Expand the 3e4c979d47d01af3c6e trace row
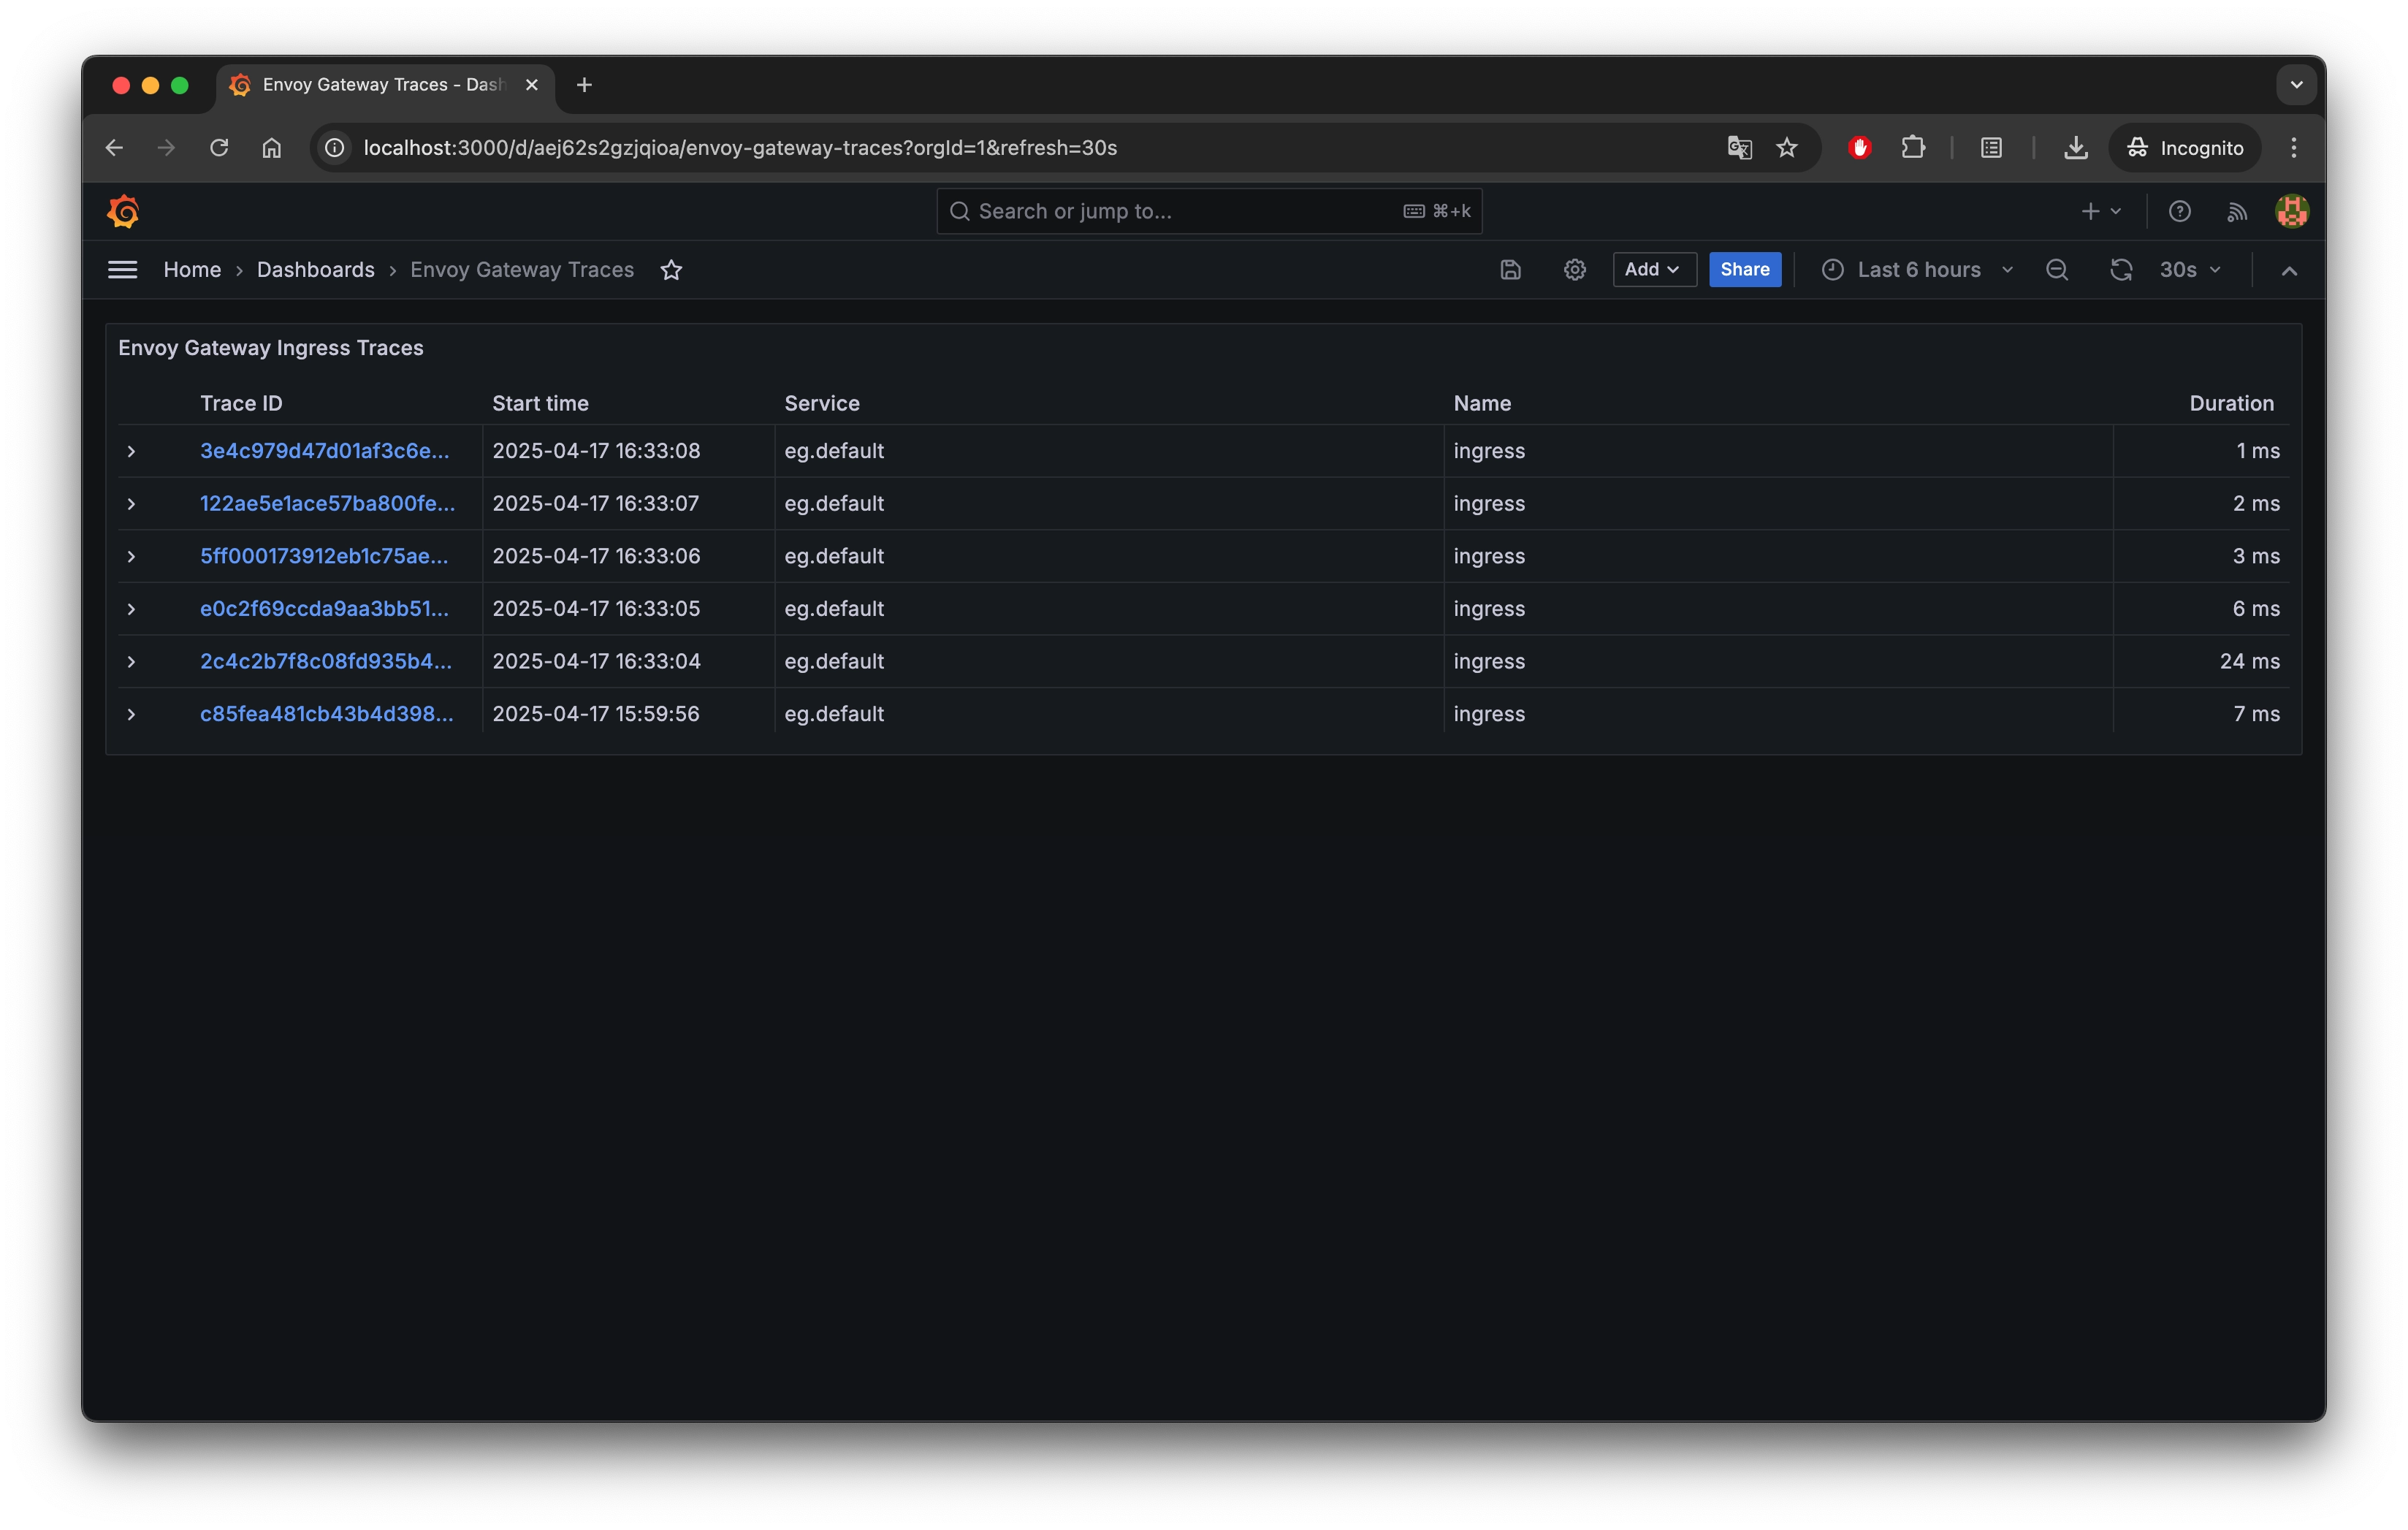Image resolution: width=2408 pixels, height=1530 pixels. point(131,452)
